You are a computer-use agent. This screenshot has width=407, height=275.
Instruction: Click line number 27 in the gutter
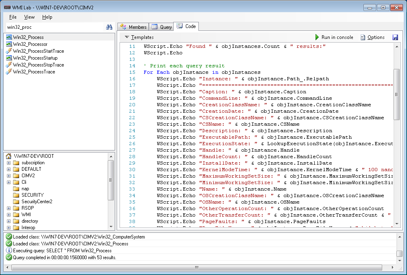[132, 150]
